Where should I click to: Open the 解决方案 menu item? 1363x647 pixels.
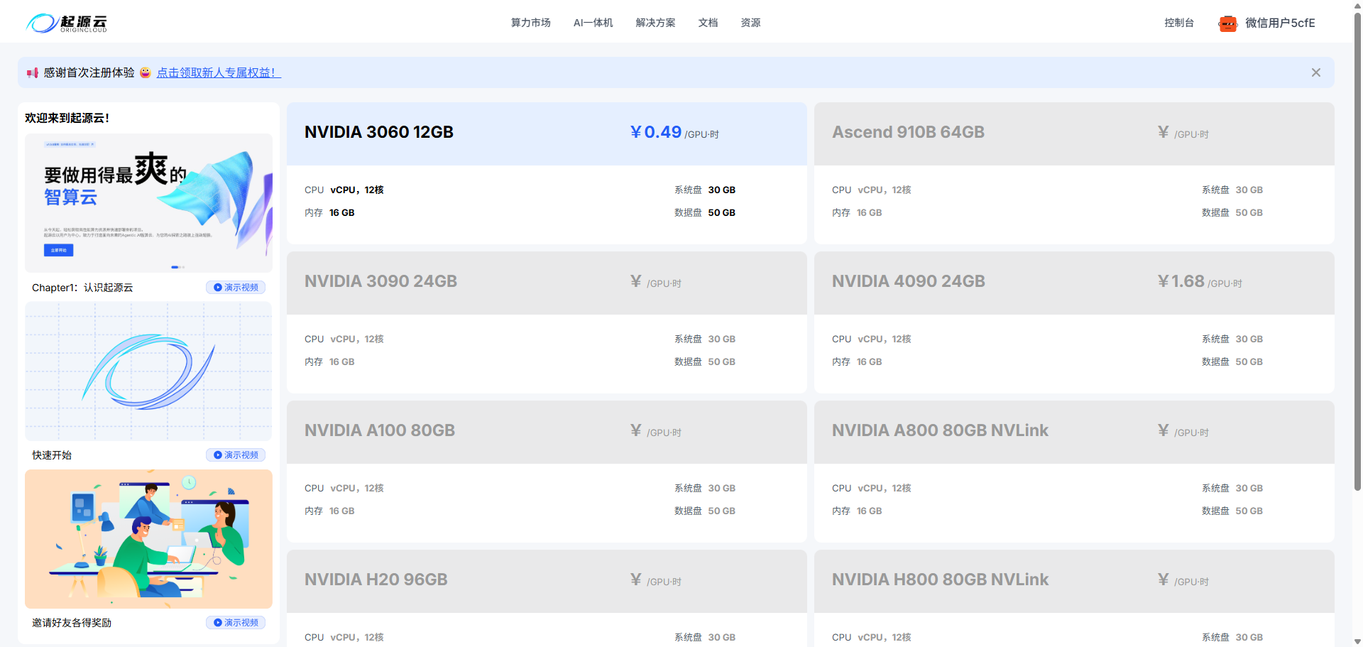click(655, 23)
